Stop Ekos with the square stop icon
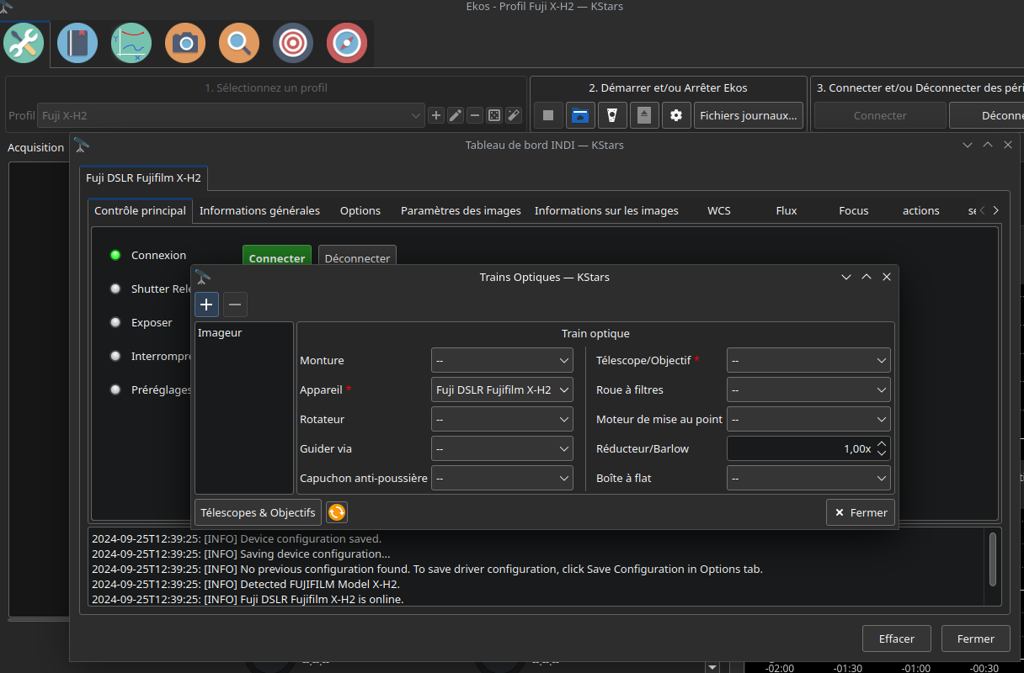 point(548,115)
